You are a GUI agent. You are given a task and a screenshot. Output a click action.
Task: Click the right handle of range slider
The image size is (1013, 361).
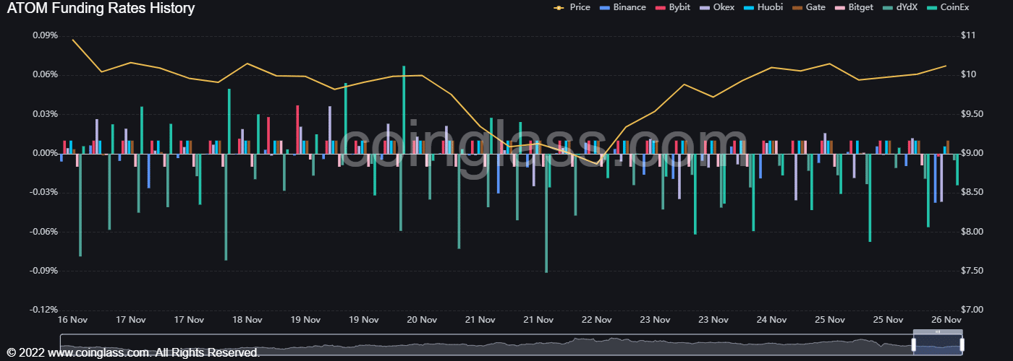point(962,344)
